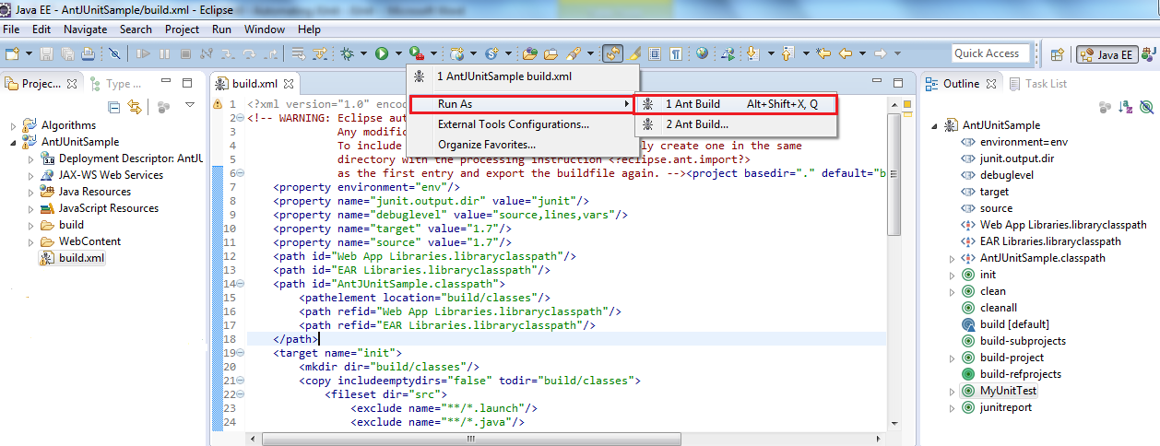Image resolution: width=1160 pixels, height=446 pixels.
Task: Toggle Show Whitespace Characters pilcrow button
Action: (676, 54)
